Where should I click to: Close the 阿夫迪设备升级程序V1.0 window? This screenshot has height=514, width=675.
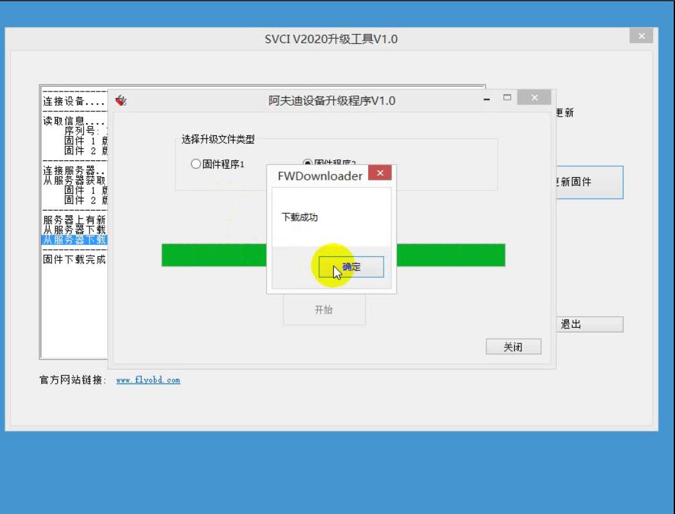coord(534,98)
